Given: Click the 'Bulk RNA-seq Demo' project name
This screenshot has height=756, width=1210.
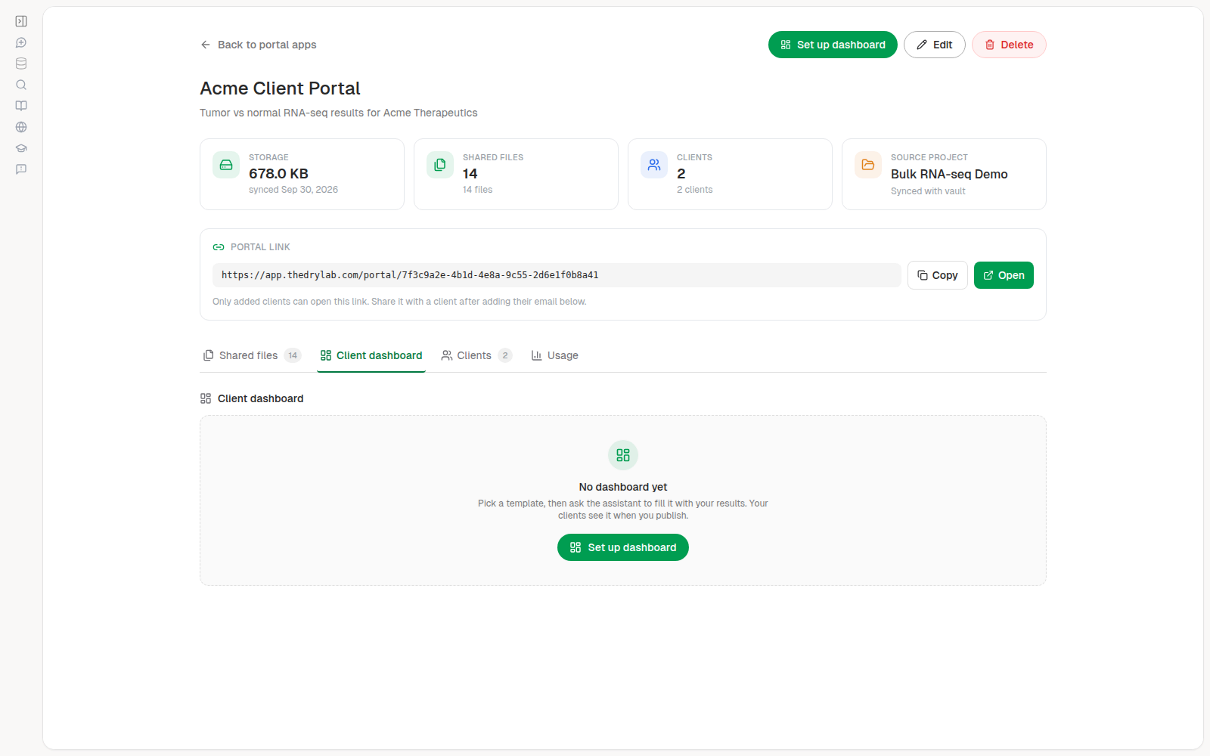Looking at the screenshot, I should 949,174.
